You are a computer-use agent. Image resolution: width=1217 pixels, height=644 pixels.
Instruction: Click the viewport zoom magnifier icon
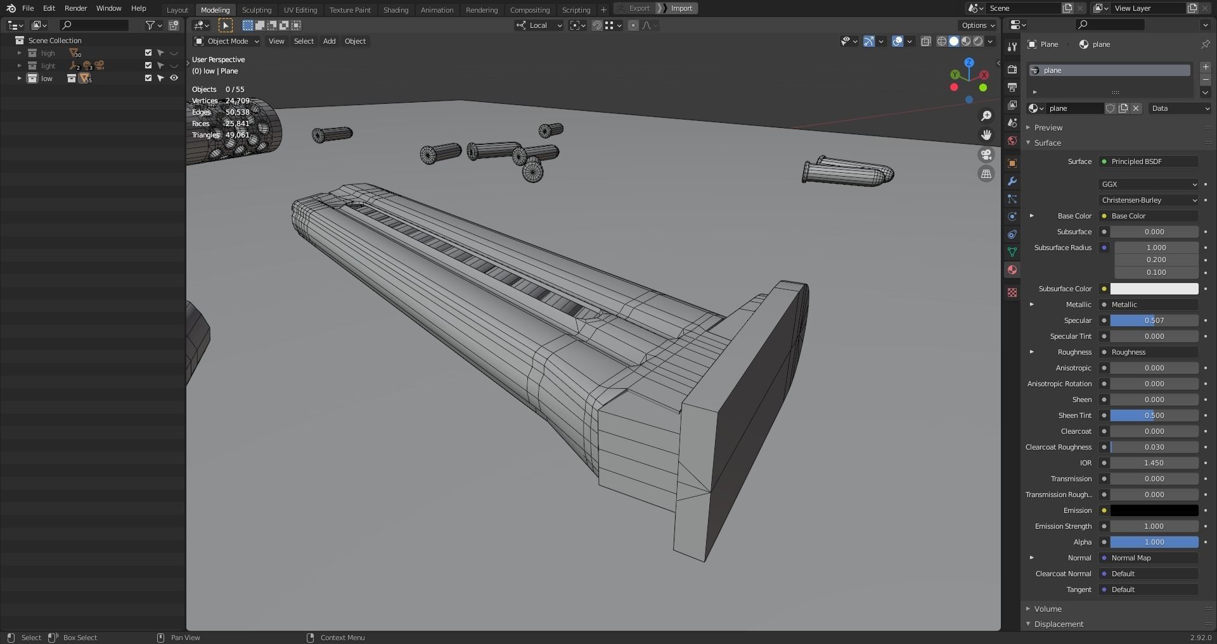pos(986,116)
